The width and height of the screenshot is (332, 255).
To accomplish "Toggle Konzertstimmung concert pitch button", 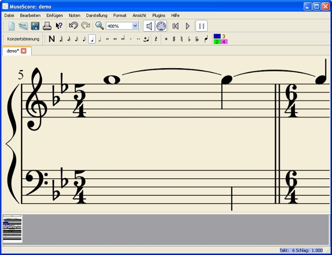I will (x=23, y=39).
